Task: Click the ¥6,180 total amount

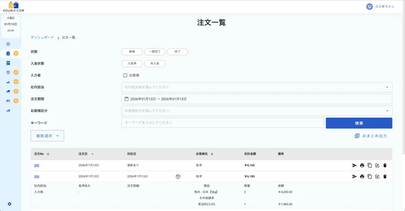Action: click(249, 177)
